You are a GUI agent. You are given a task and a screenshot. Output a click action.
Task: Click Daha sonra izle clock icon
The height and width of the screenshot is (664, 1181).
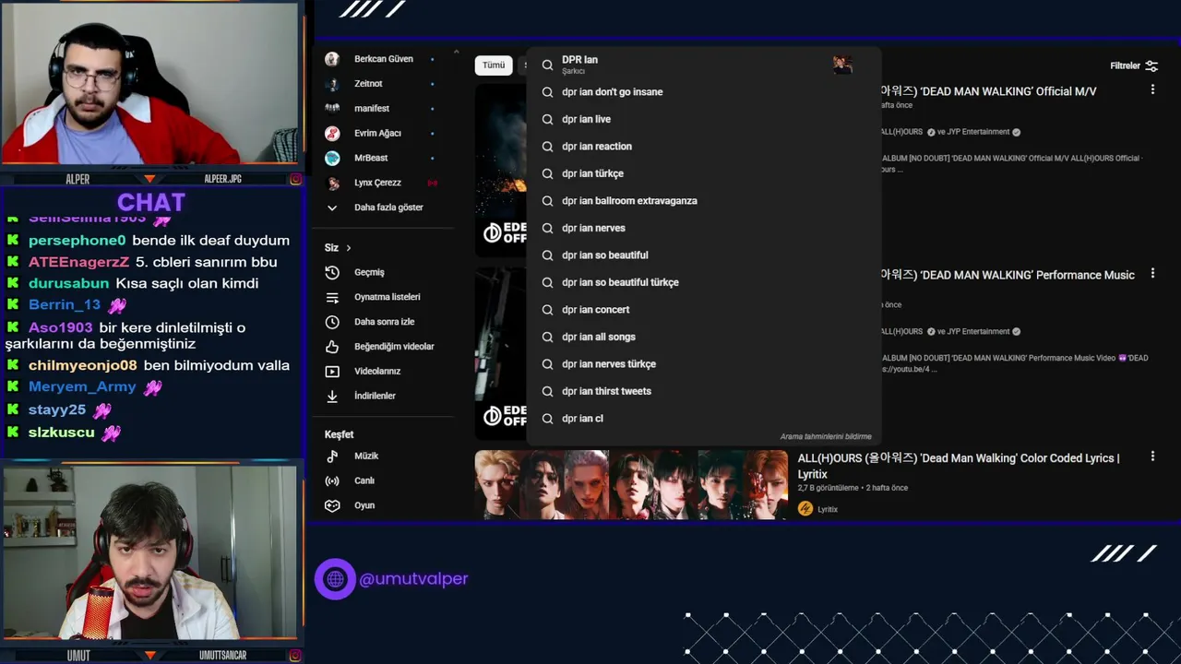click(332, 322)
